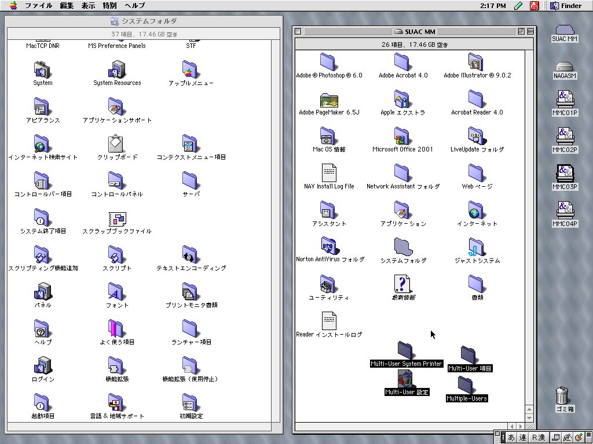Viewport: 593px width, 444px height.
Task: Select the インターネット folder in SUAC MM
Action: (476, 210)
